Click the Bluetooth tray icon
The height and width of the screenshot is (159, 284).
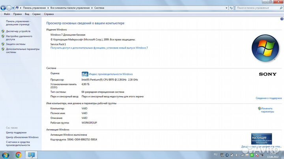click(x=227, y=155)
